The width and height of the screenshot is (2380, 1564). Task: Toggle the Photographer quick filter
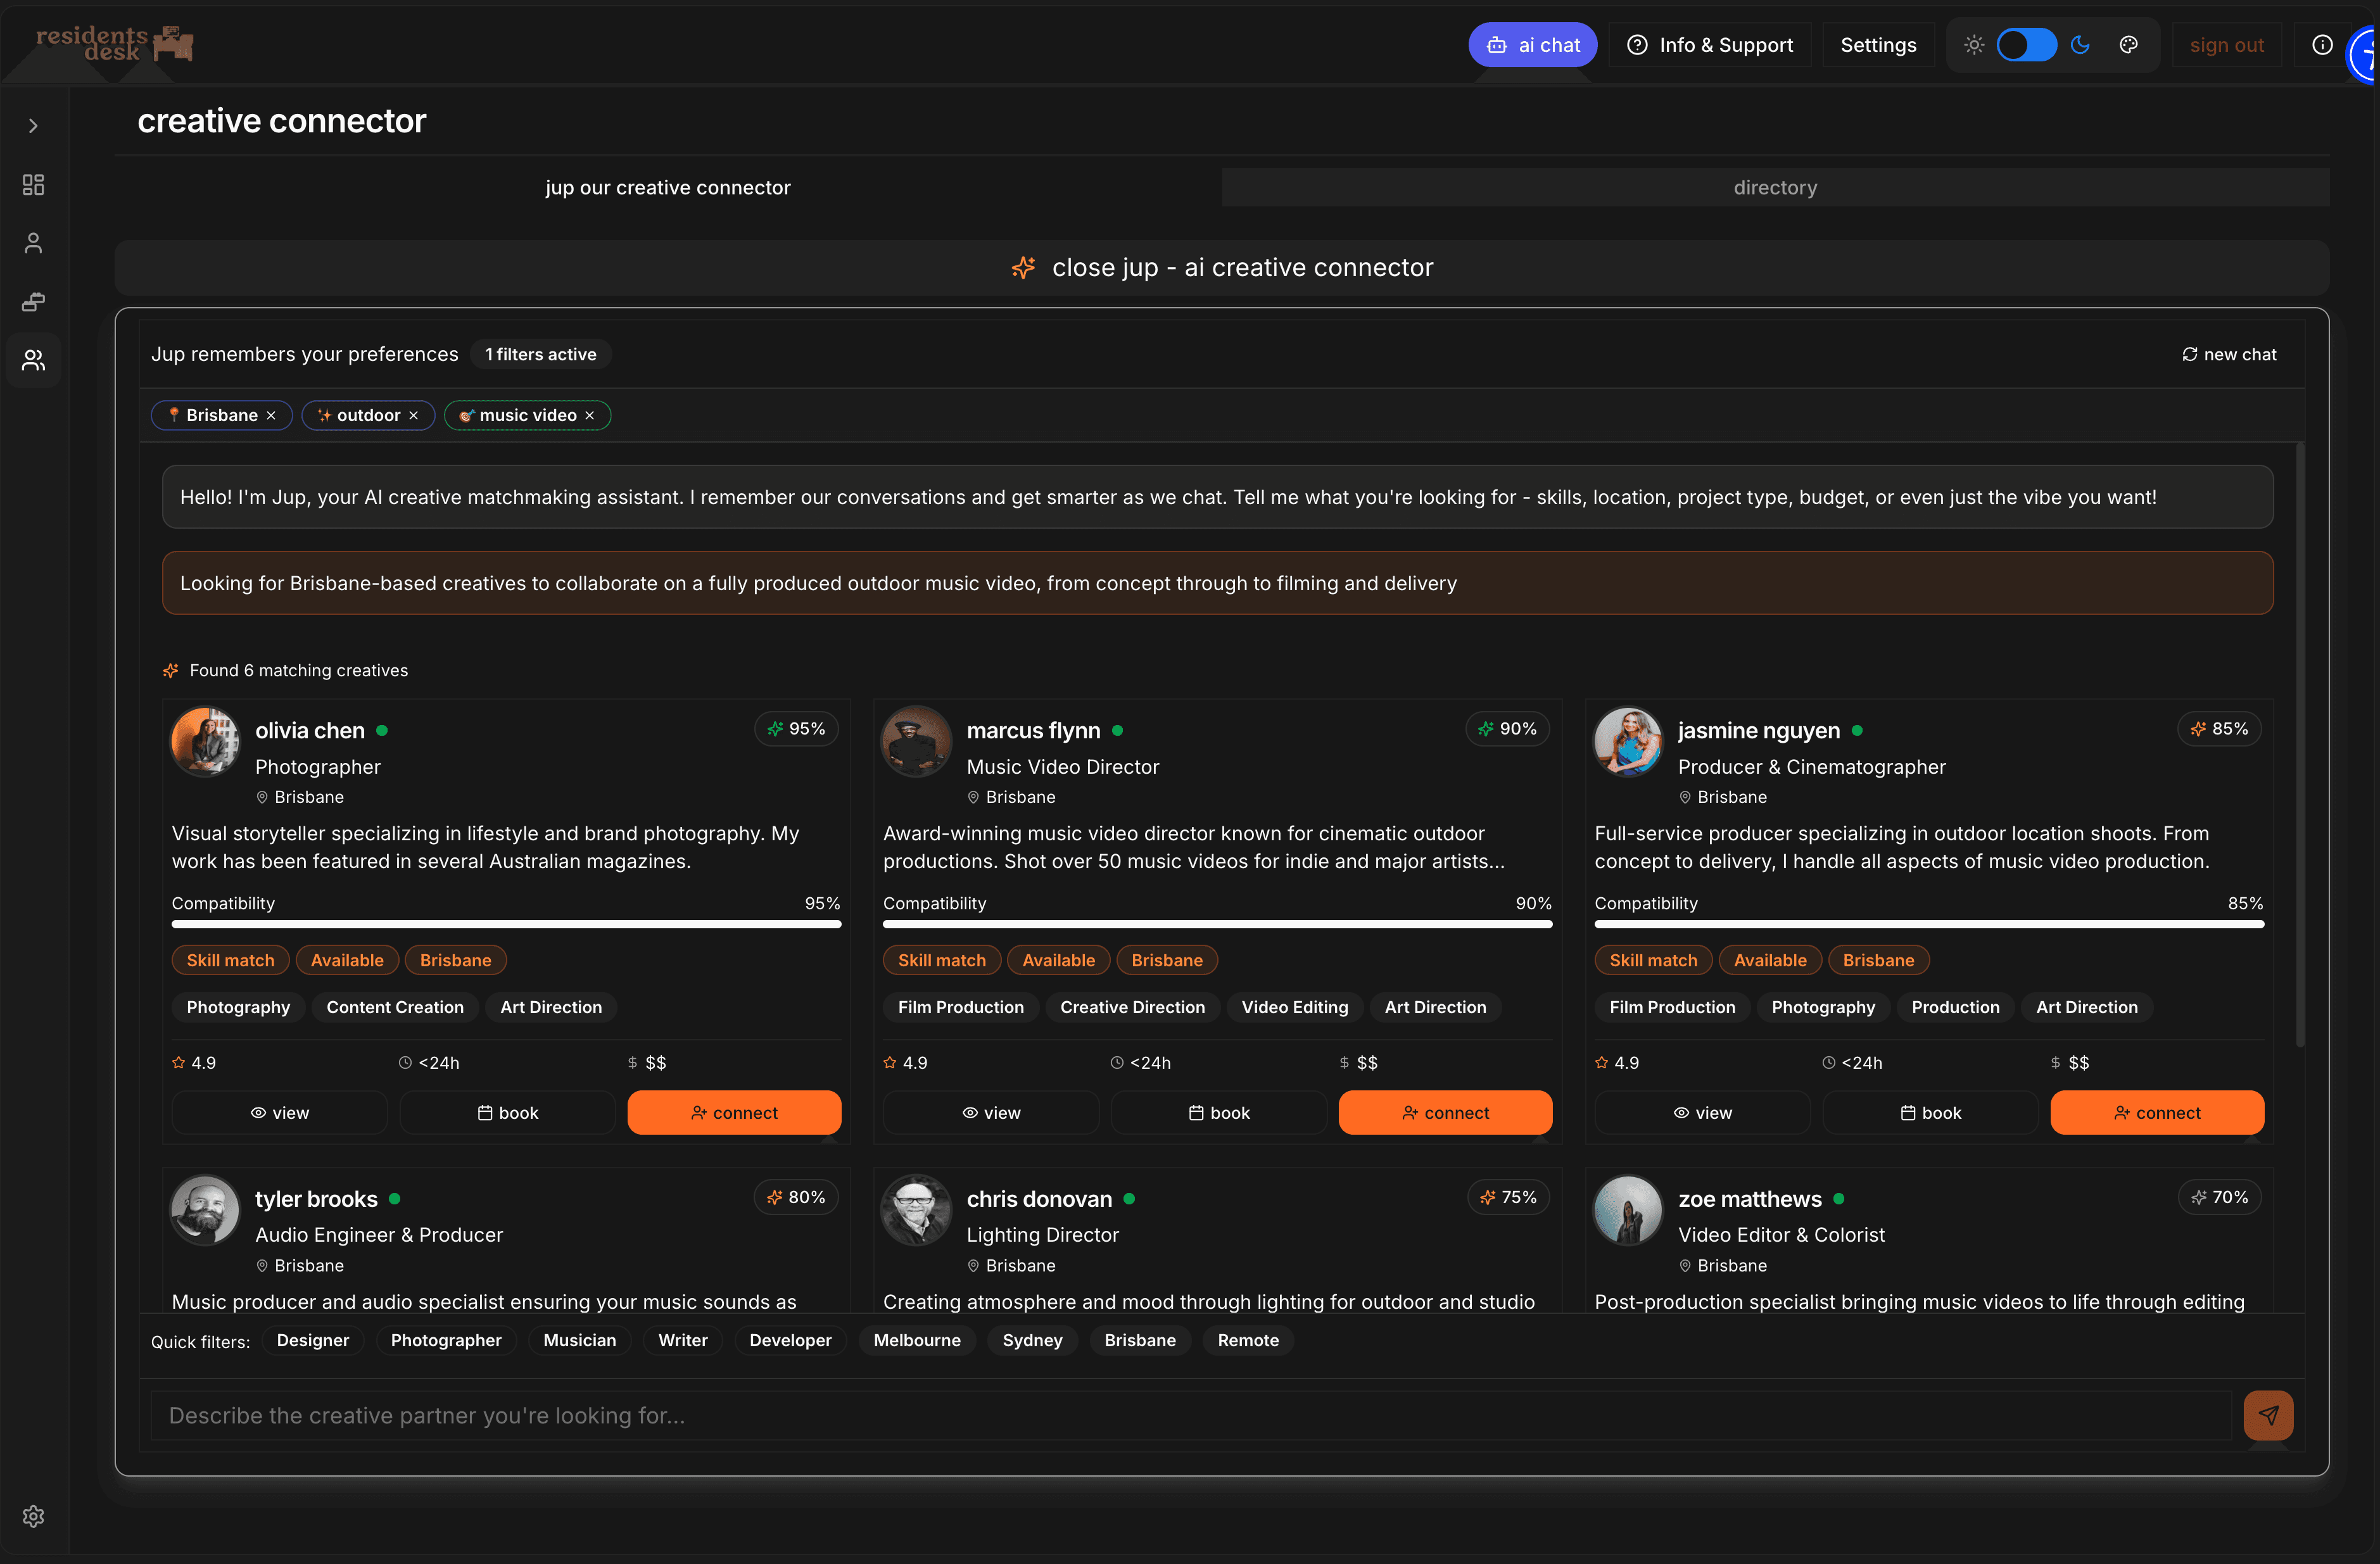[446, 1340]
